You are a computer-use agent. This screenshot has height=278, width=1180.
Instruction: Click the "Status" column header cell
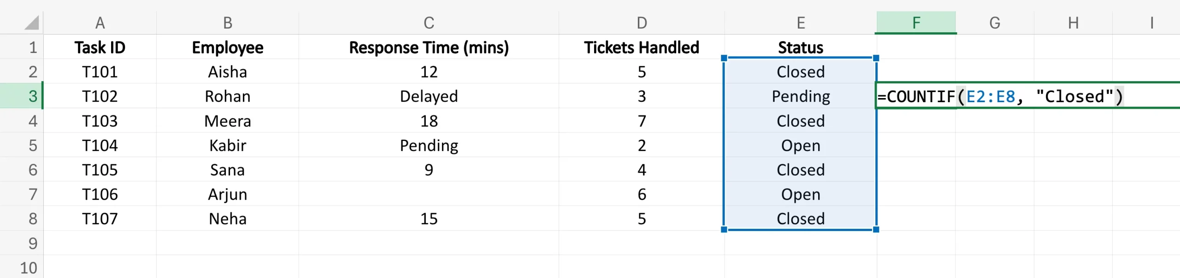[x=801, y=47]
